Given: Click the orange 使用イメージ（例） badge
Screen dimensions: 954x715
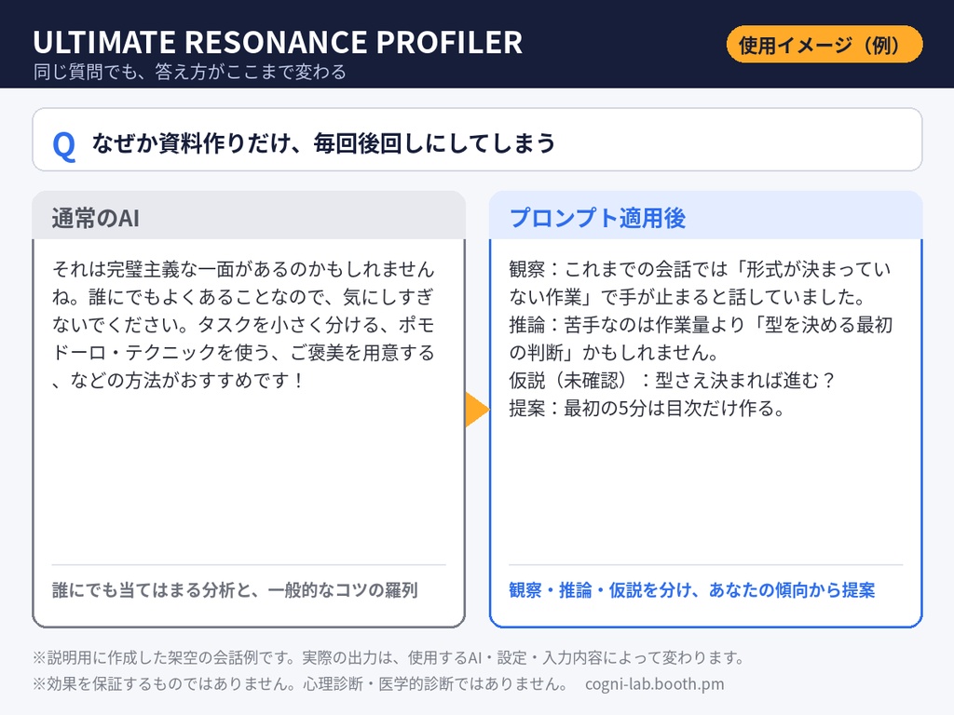Looking at the screenshot, I should (x=825, y=45).
